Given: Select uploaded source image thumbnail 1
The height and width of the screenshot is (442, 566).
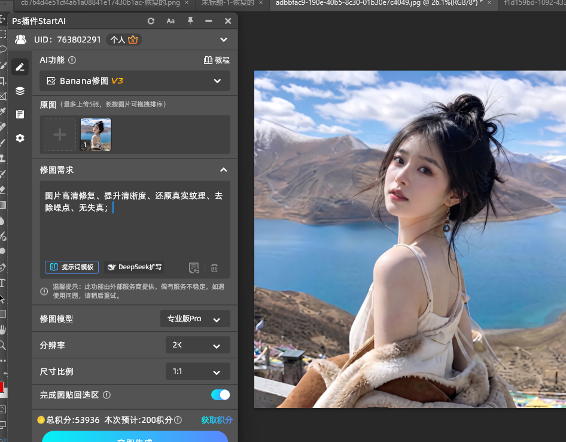Looking at the screenshot, I should click(96, 135).
